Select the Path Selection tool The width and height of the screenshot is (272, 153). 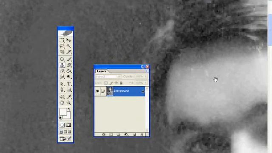62,84
